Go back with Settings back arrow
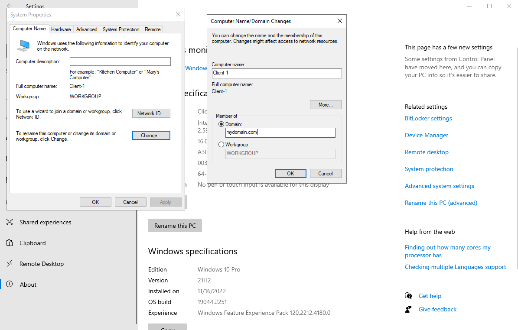This screenshot has height=330, width=518. [x=10, y=6]
